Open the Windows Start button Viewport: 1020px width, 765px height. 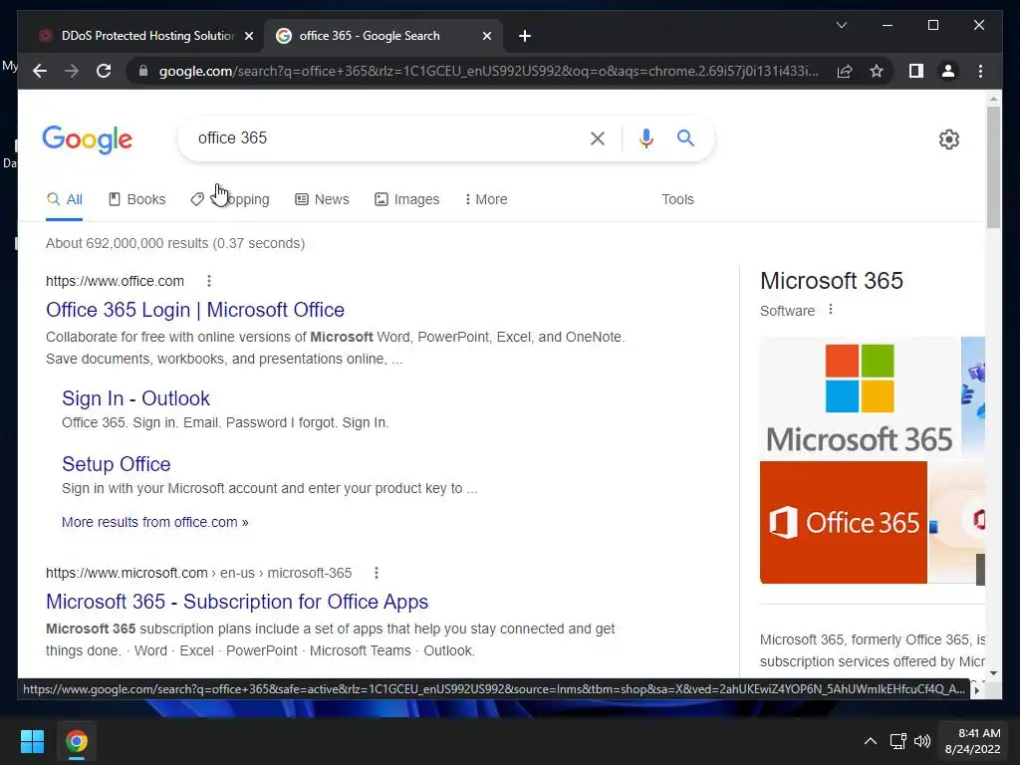32,741
